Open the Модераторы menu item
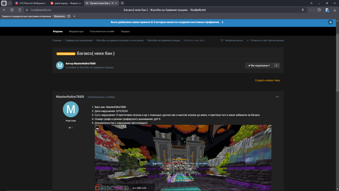The image size is (339, 191). (x=76, y=31)
